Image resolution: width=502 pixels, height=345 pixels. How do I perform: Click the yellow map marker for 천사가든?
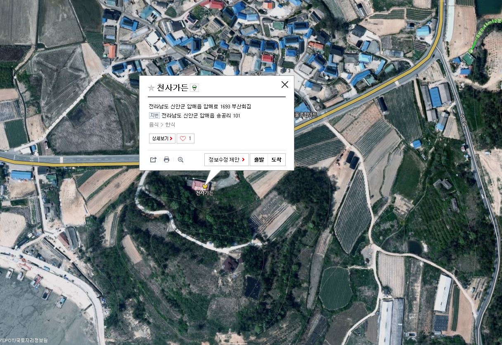[x=205, y=187]
